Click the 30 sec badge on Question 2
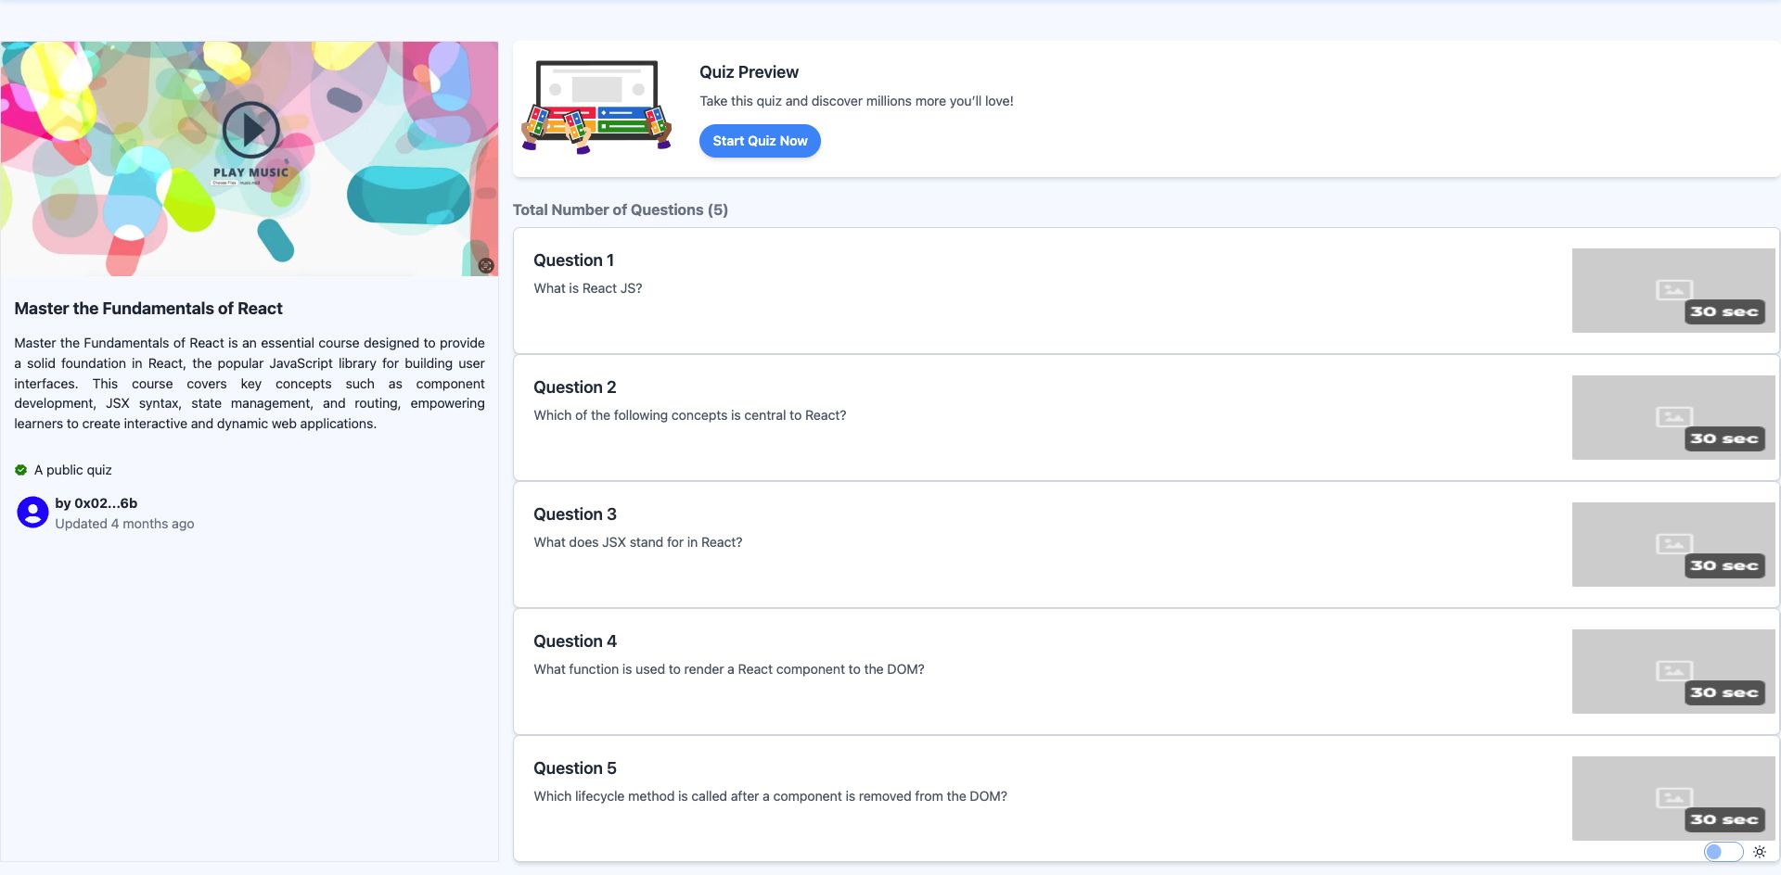This screenshot has width=1781, height=875. coord(1724,439)
